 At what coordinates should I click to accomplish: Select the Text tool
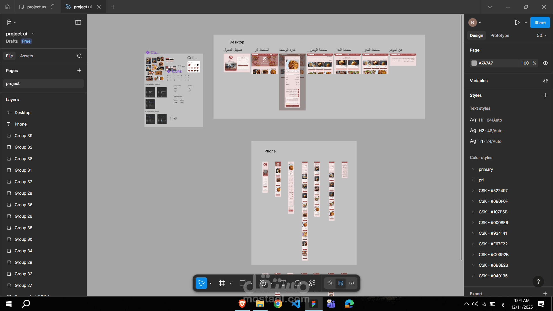tap(283, 283)
